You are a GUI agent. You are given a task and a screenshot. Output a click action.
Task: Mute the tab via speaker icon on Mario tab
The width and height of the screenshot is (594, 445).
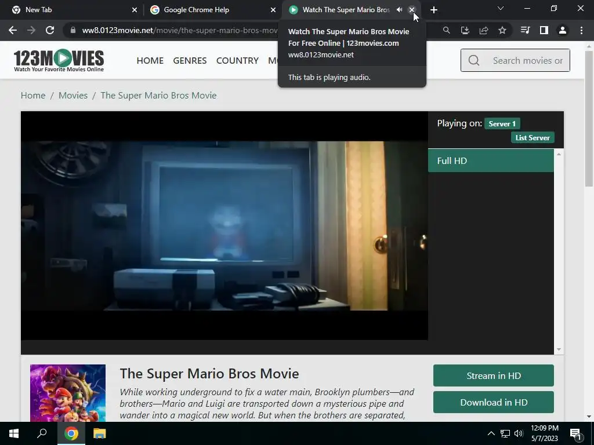[399, 10]
